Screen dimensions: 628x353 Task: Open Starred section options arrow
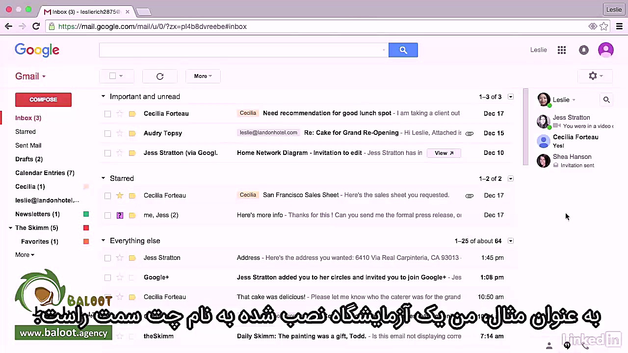(510, 179)
